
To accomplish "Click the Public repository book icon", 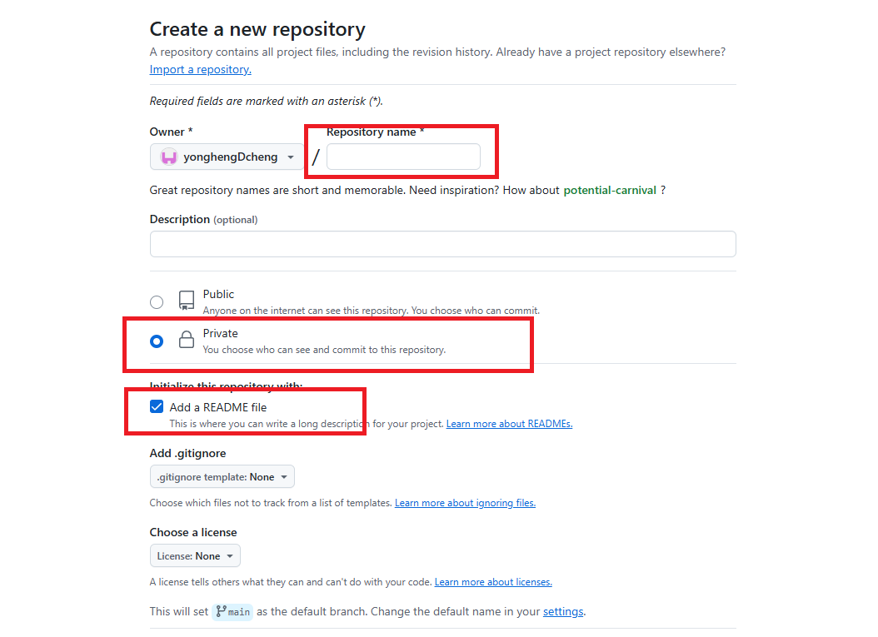I will click(x=187, y=301).
